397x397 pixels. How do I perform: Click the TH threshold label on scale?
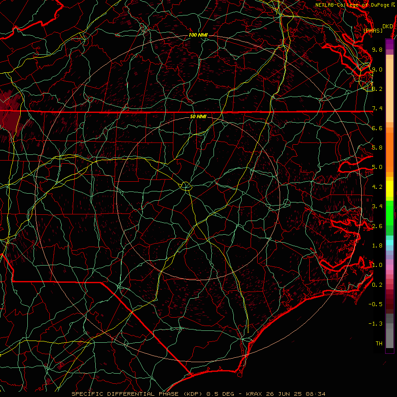[x=379, y=344]
